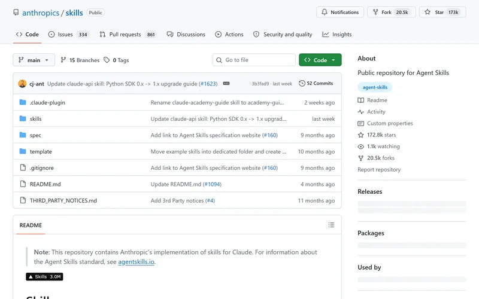
Task: Open the Security and quality tab
Action: [283, 35]
